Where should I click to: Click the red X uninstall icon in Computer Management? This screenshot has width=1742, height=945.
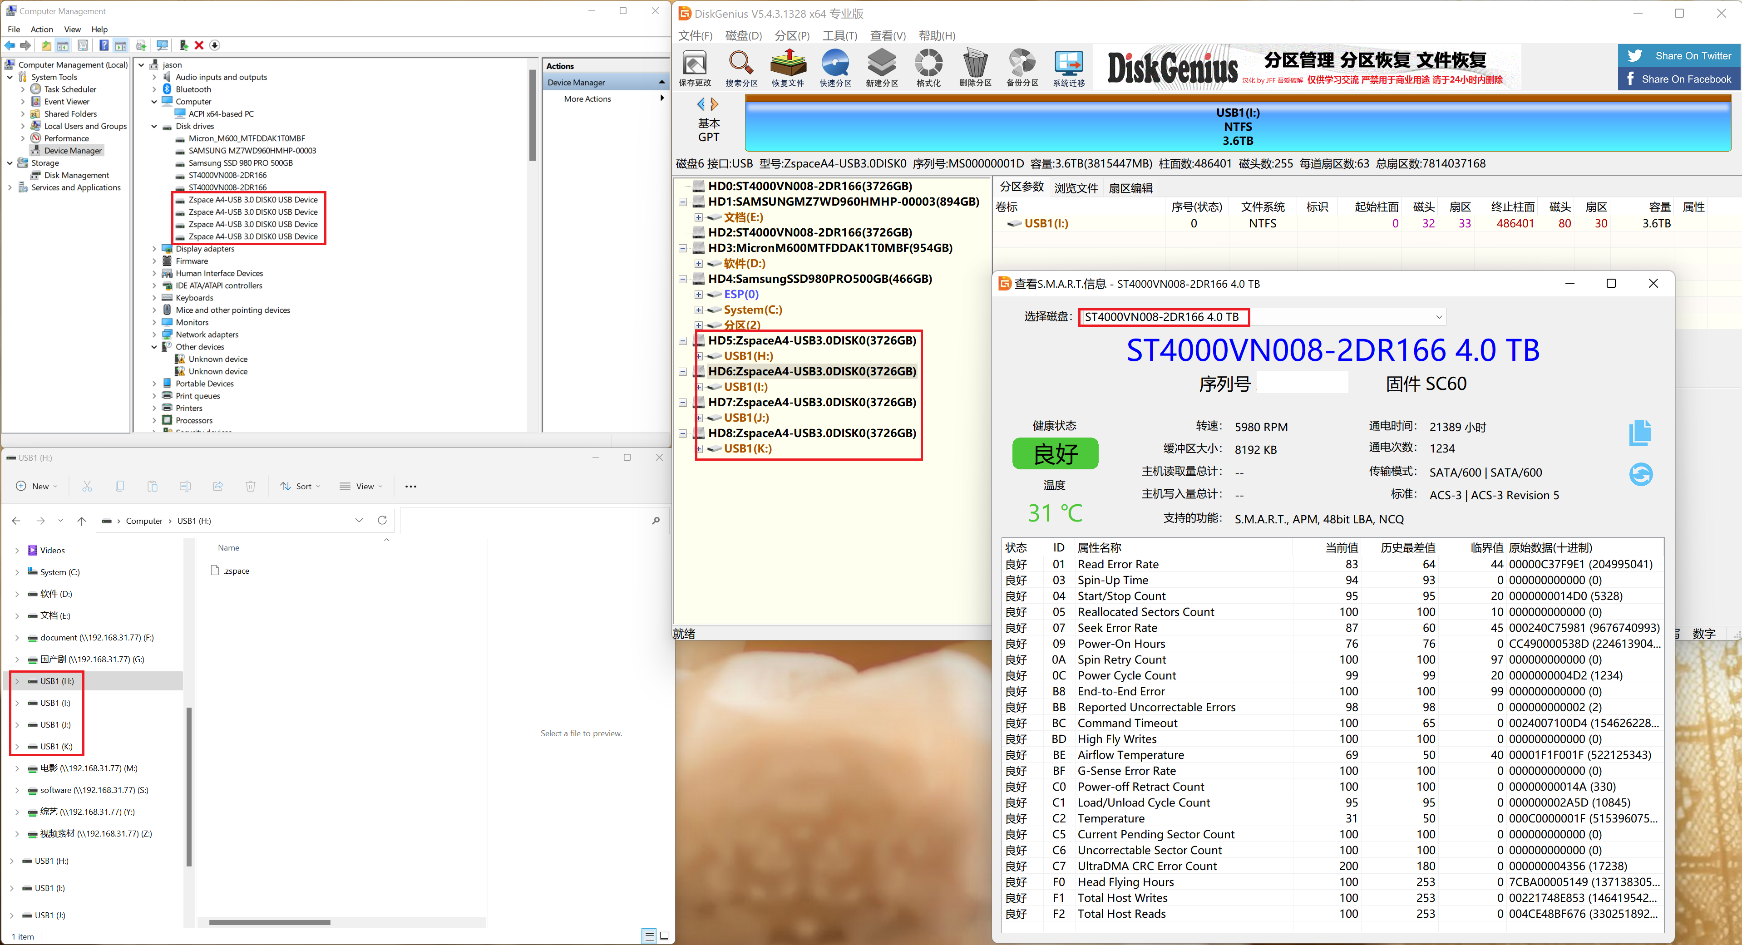[x=199, y=45]
